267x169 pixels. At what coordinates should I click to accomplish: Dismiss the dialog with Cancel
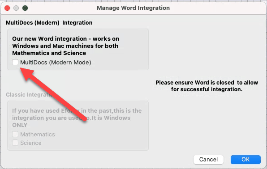click(x=208, y=160)
